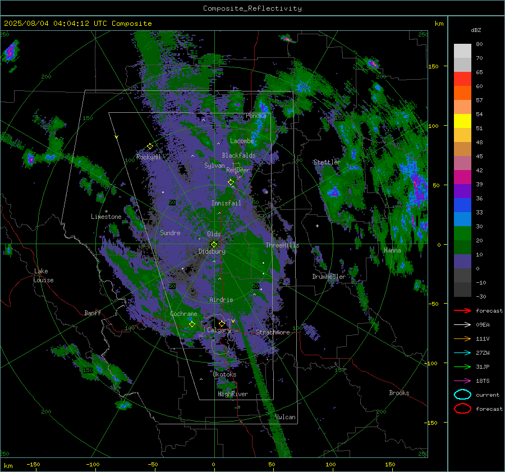
Task: Click the Cochrane town label
Action: click(x=183, y=314)
